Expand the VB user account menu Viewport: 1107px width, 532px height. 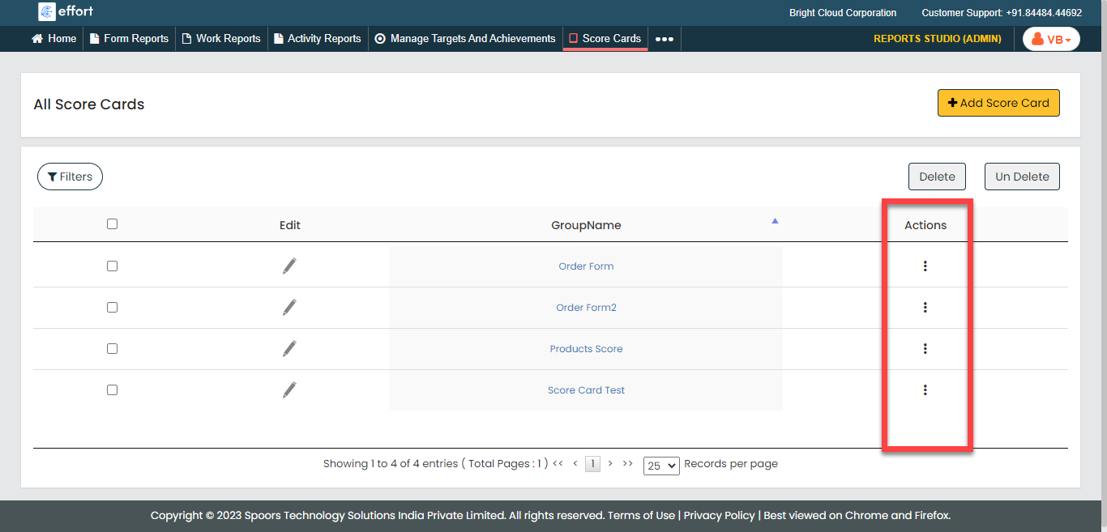point(1051,39)
